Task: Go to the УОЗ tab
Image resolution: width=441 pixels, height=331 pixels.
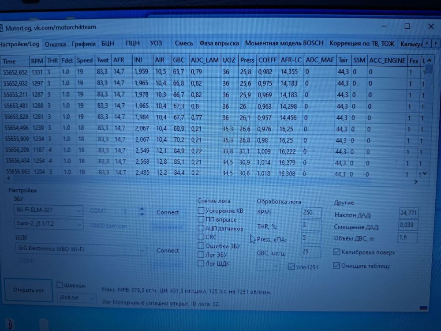Action: coord(156,43)
